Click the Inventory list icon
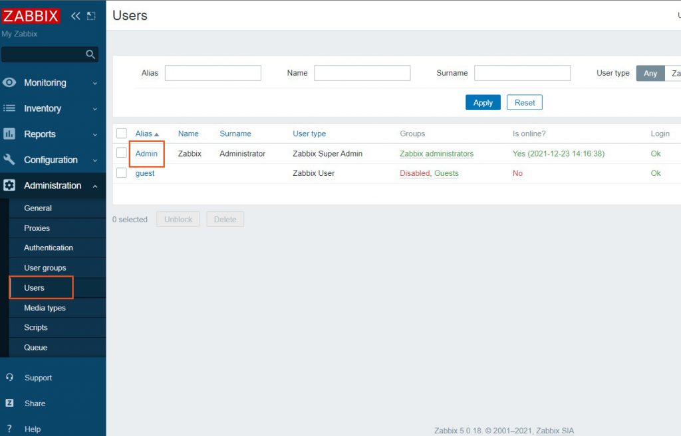 pyautogui.click(x=9, y=108)
